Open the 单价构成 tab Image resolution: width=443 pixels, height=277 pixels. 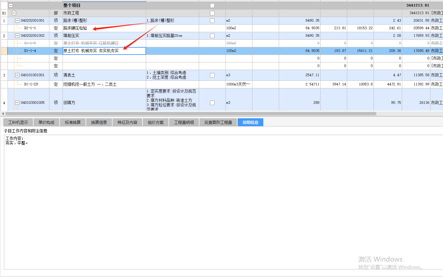[46, 123]
